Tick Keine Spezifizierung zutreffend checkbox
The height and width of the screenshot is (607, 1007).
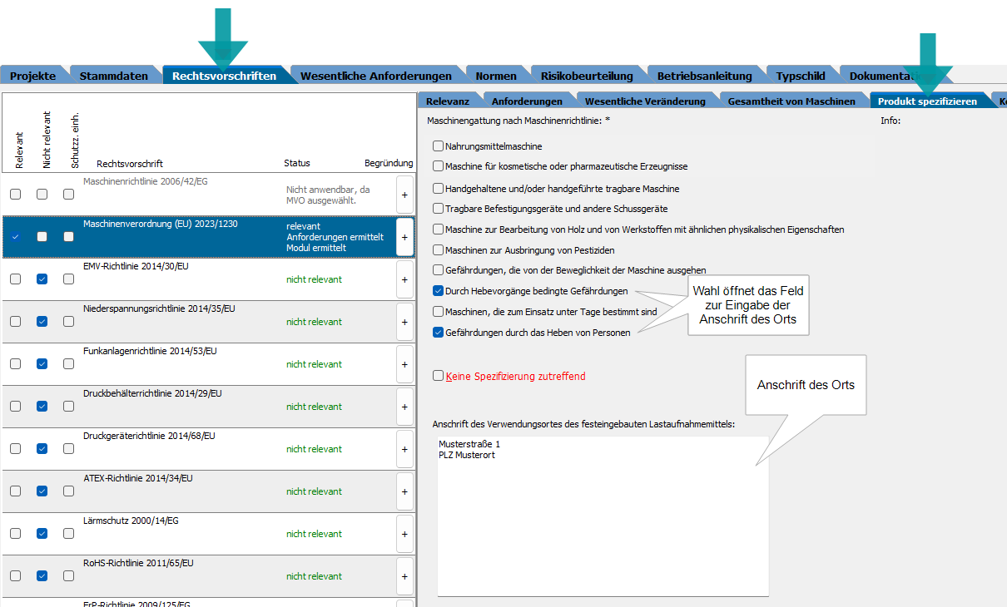[x=439, y=376]
